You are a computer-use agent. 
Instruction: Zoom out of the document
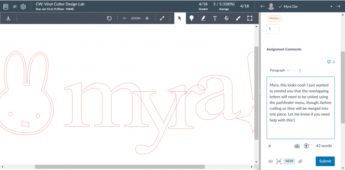pyautogui.click(x=124, y=18)
